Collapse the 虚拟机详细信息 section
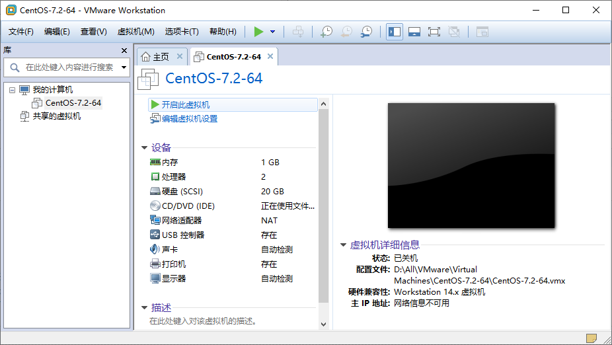This screenshot has height=345, width=612. (x=343, y=245)
